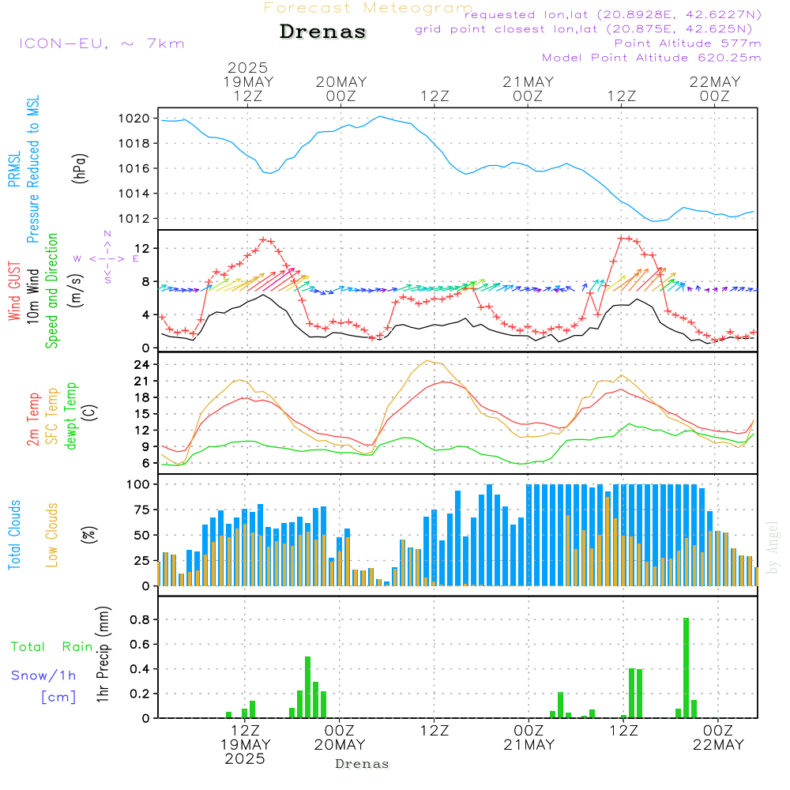Select the "18" temperature axis value
The height and width of the screenshot is (790, 790).
pos(142,397)
